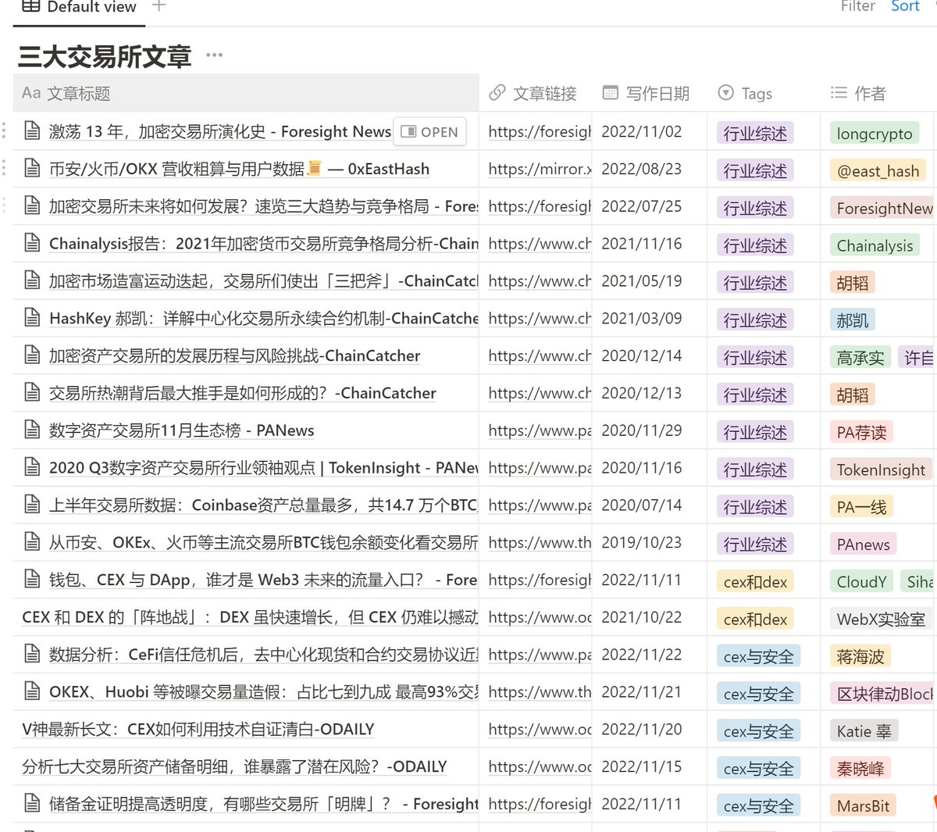Click page icon of 储备金证明提高透明度 row

coord(32,804)
